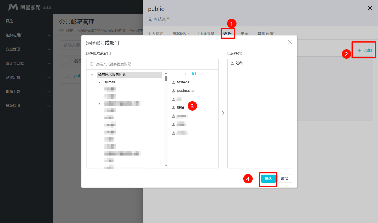Open the 安全管理 sidebar menu
This screenshot has height=223, width=378.
coord(26,49)
